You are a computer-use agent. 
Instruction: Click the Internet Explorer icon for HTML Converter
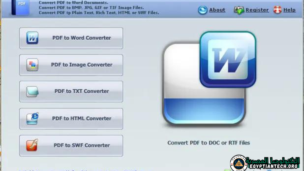point(32,119)
